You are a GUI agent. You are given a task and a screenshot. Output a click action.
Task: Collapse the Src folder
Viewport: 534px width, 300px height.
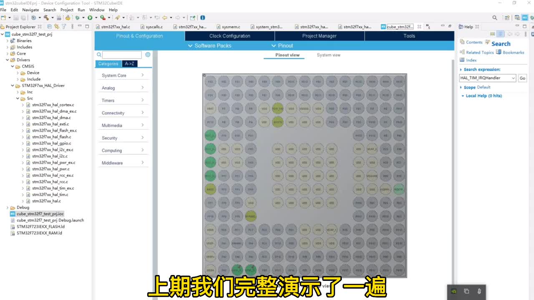18,98
